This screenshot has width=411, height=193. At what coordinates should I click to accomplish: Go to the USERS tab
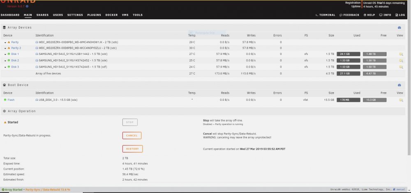58,15
